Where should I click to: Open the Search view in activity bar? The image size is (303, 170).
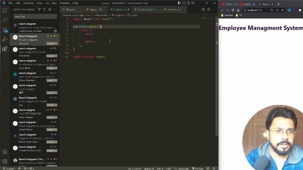(5, 20)
